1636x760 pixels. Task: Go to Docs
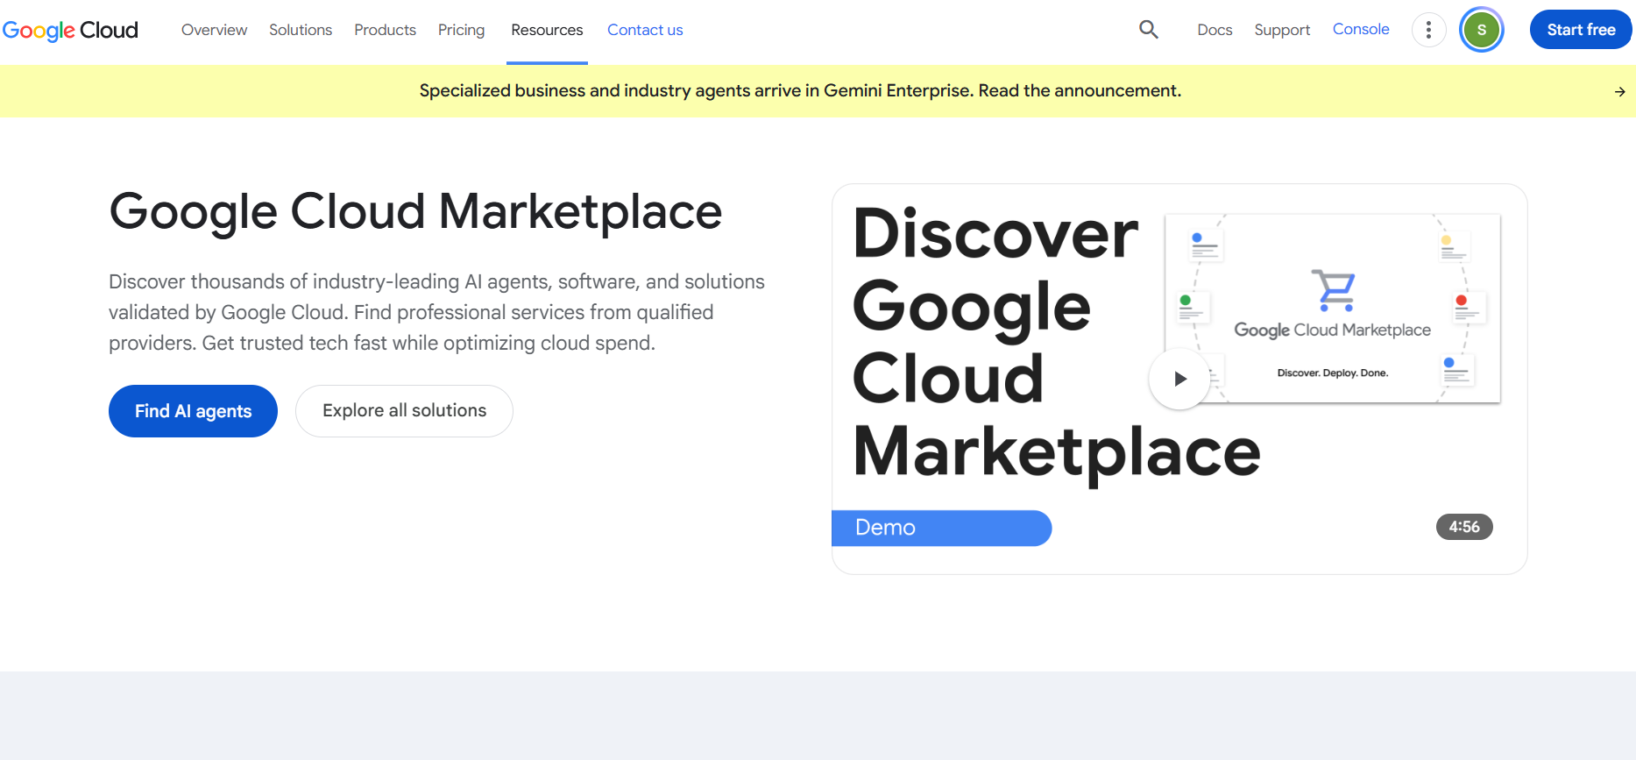coord(1215,30)
